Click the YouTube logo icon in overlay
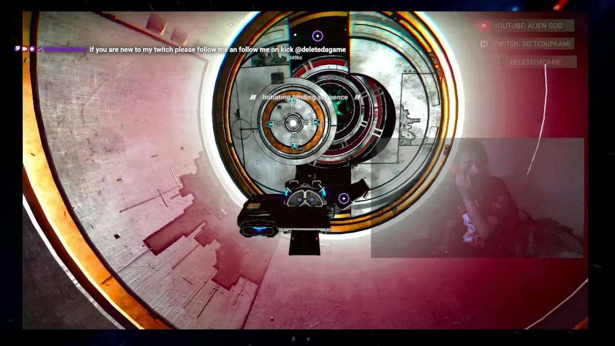This screenshot has height=346, width=615. [484, 25]
